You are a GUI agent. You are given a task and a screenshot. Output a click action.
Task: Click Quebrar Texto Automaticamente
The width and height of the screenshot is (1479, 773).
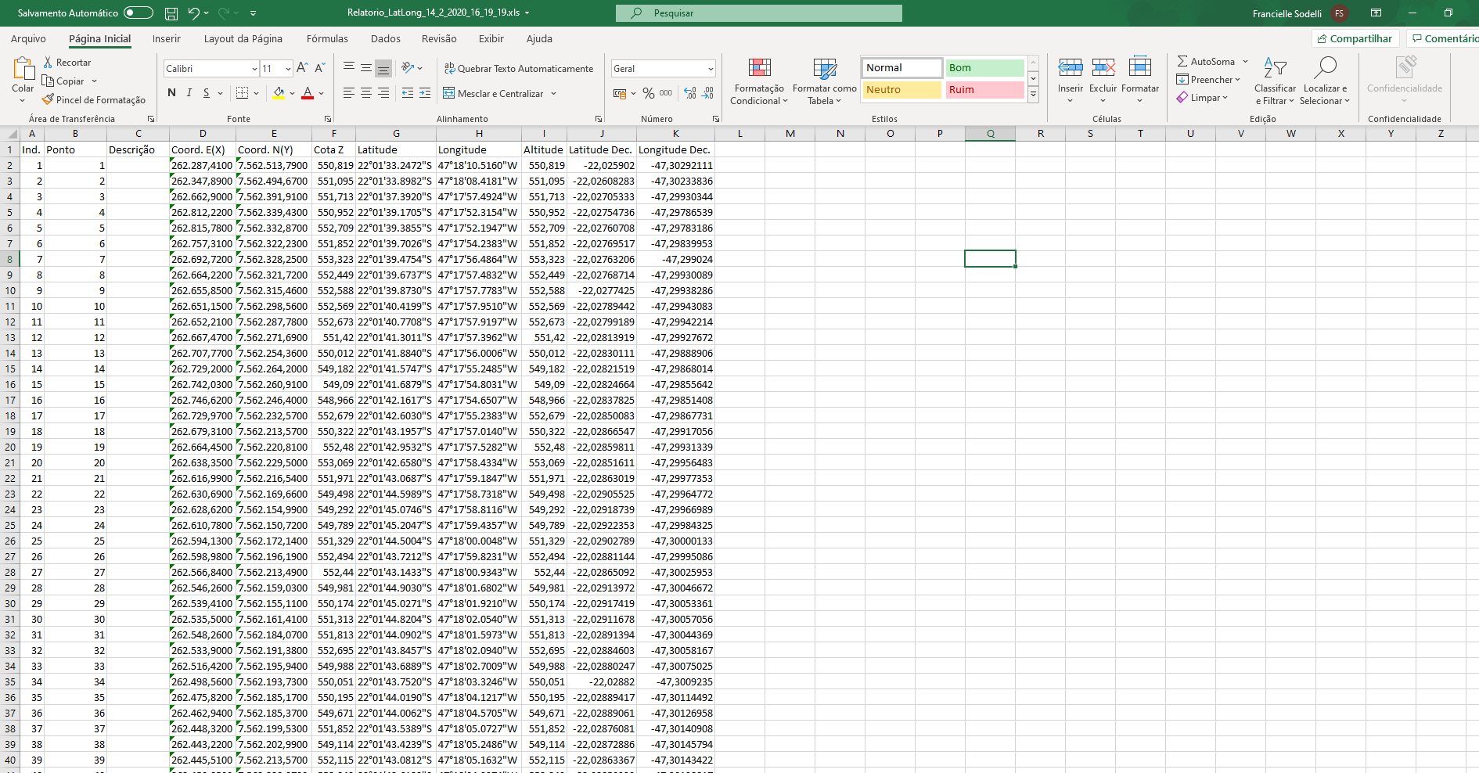click(518, 69)
